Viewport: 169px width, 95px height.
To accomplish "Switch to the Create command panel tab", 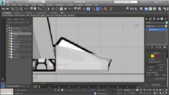I will point(147,19).
